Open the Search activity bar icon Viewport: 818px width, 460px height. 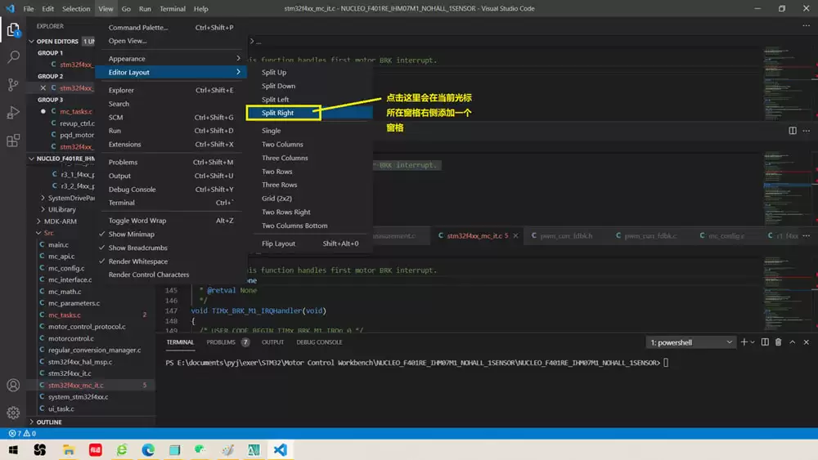[13, 56]
